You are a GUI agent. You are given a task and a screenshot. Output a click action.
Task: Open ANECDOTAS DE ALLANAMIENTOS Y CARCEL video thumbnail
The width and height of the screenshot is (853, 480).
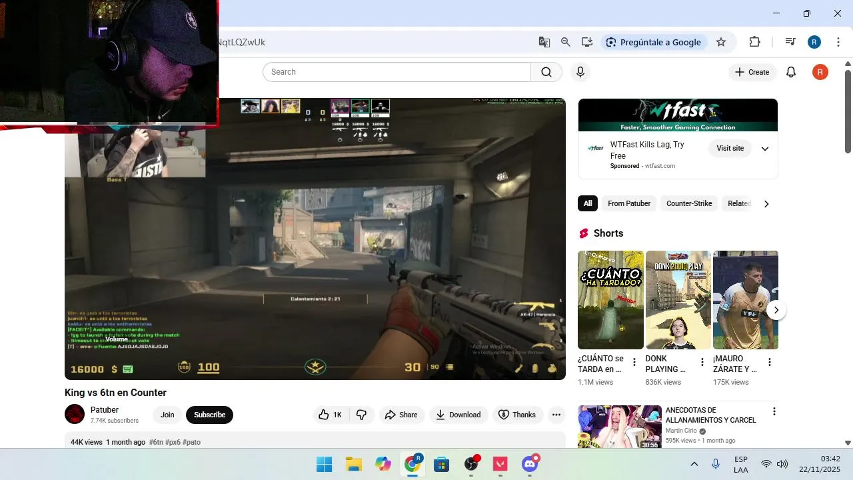620,427
